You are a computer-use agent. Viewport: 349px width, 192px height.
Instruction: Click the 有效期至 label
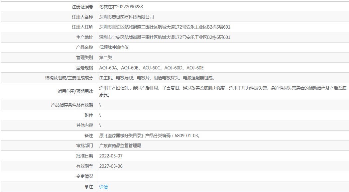84,166
